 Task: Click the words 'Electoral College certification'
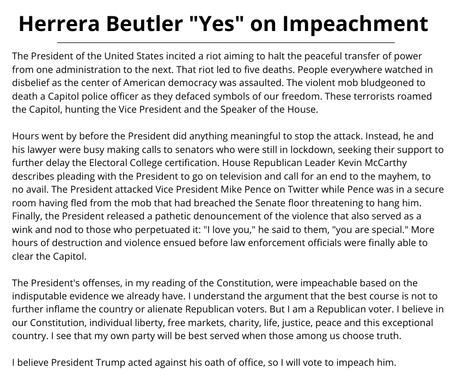[x=155, y=163]
